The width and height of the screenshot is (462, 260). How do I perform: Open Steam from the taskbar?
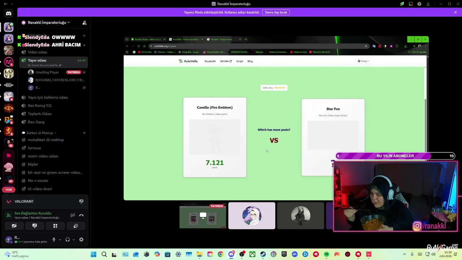click(263, 255)
